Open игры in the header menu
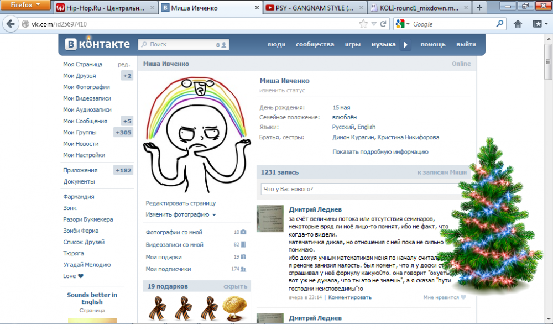Screen dimensions: 553x330 [x=353, y=44]
